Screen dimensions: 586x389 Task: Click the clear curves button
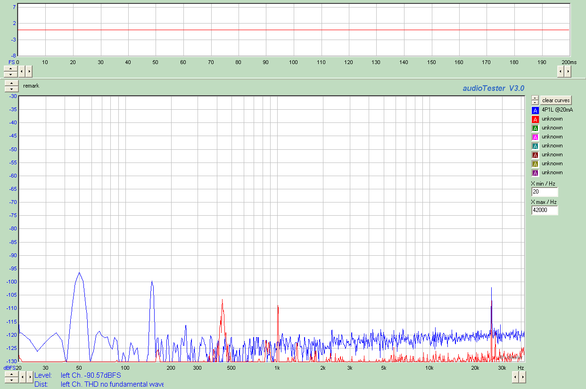coord(556,100)
